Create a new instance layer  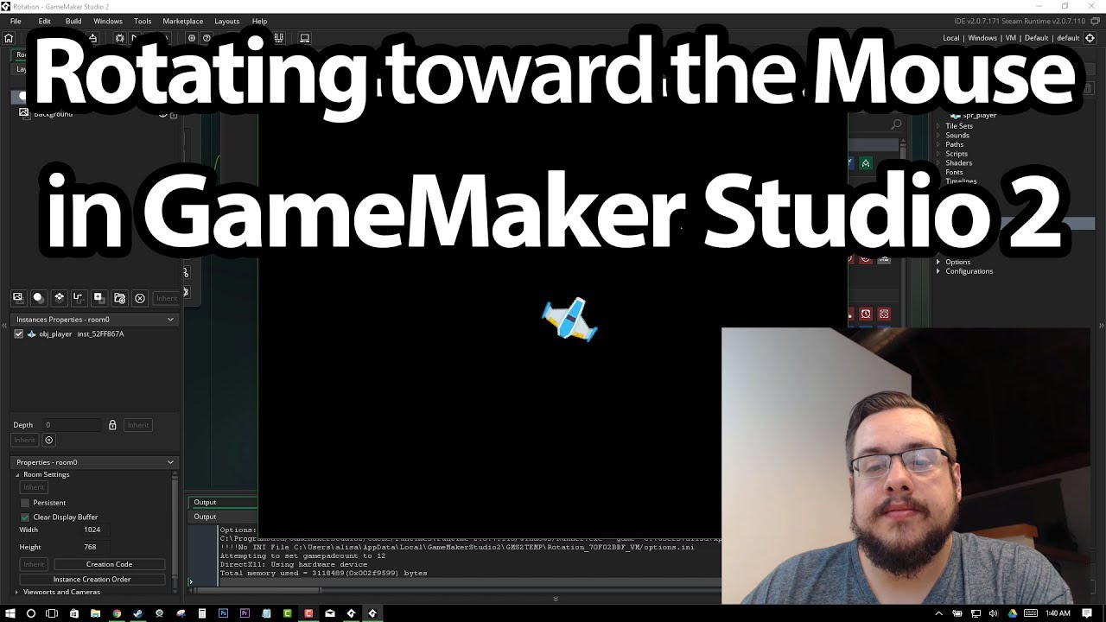[x=38, y=297]
